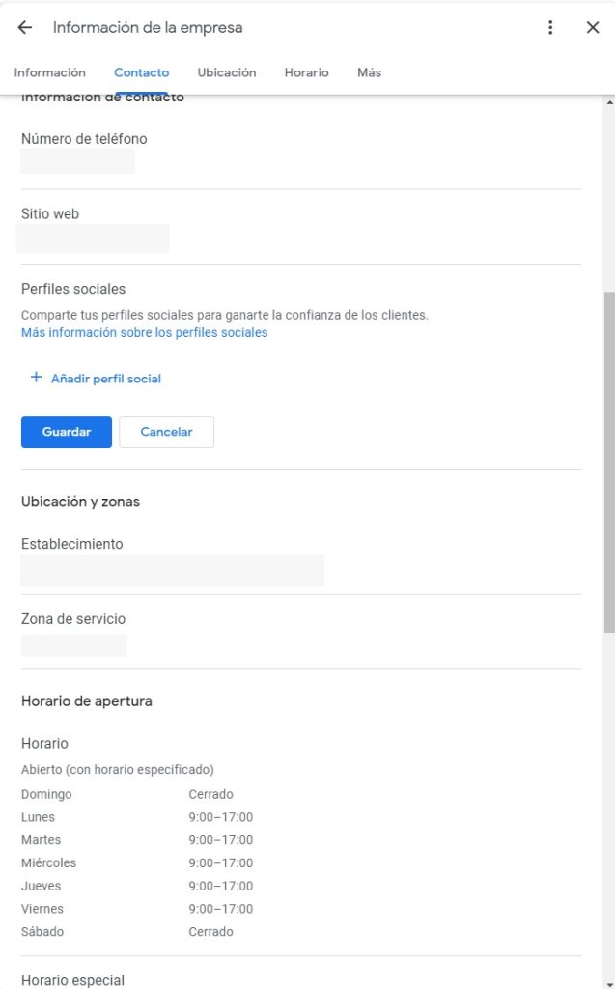Click Guardar to save changes
615x989 pixels.
click(66, 432)
